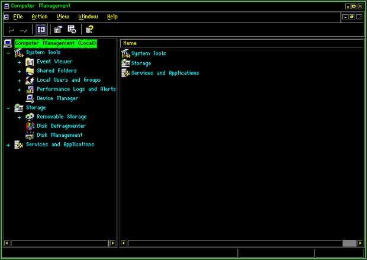Image resolution: width=367 pixels, height=260 pixels.
Task: Expand the Shared Folders node
Action: point(19,72)
